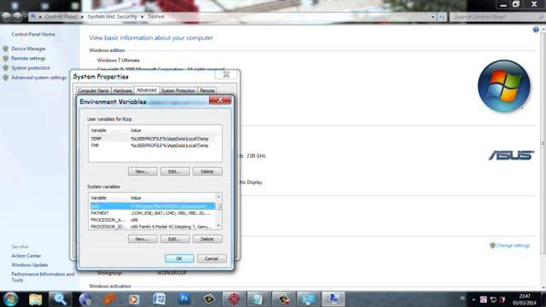The width and height of the screenshot is (546, 307).
Task: Cancel the Environment Variables dialog
Action: (x=212, y=258)
